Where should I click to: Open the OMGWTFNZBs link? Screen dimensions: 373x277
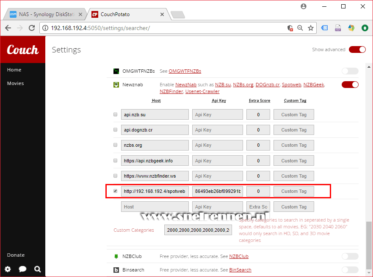click(x=185, y=71)
